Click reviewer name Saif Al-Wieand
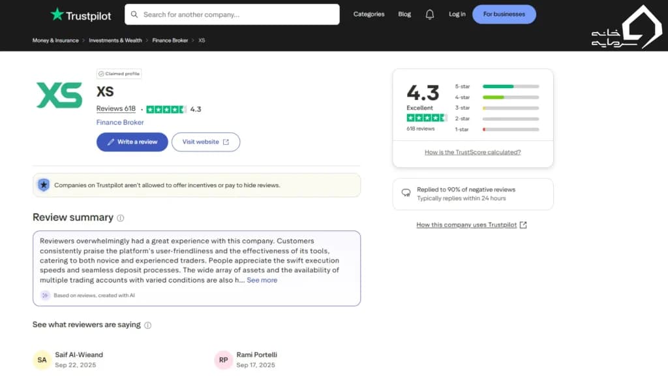The height and width of the screenshot is (376, 668). [x=79, y=354]
